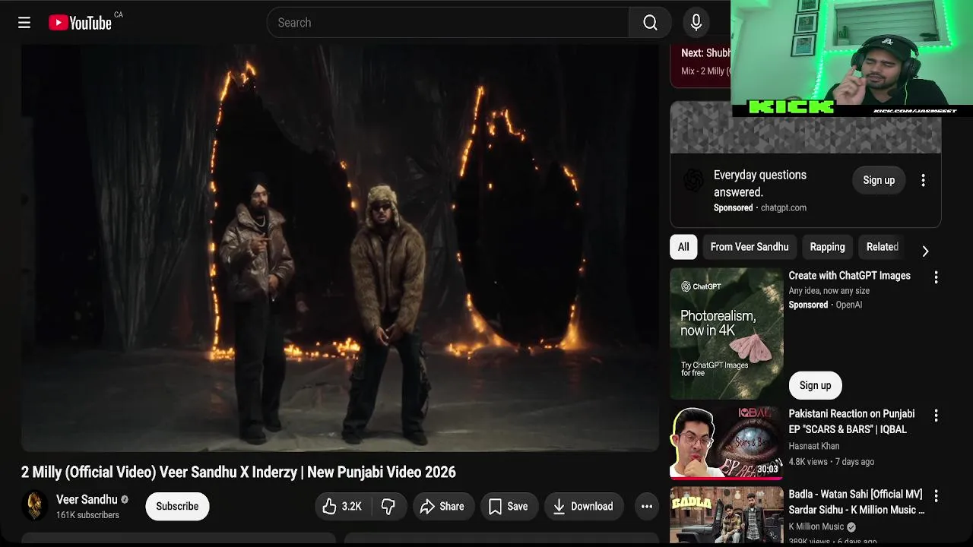
Task: Select the Related filter chip
Action: (883, 247)
